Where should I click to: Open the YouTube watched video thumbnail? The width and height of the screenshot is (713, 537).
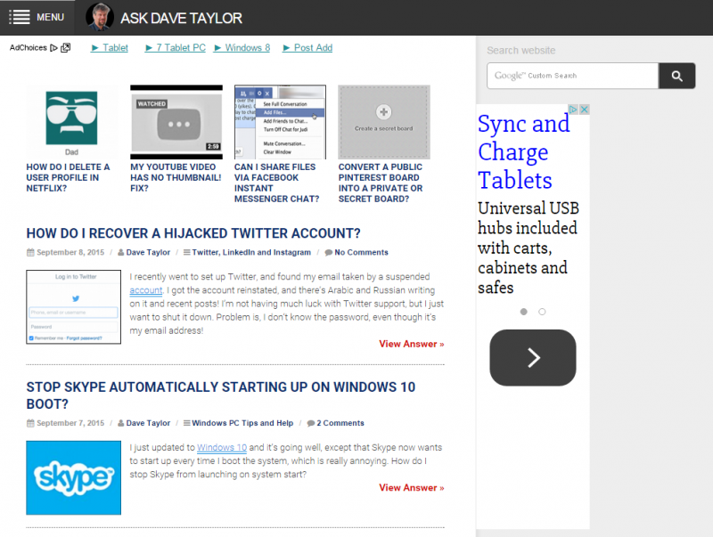point(176,122)
